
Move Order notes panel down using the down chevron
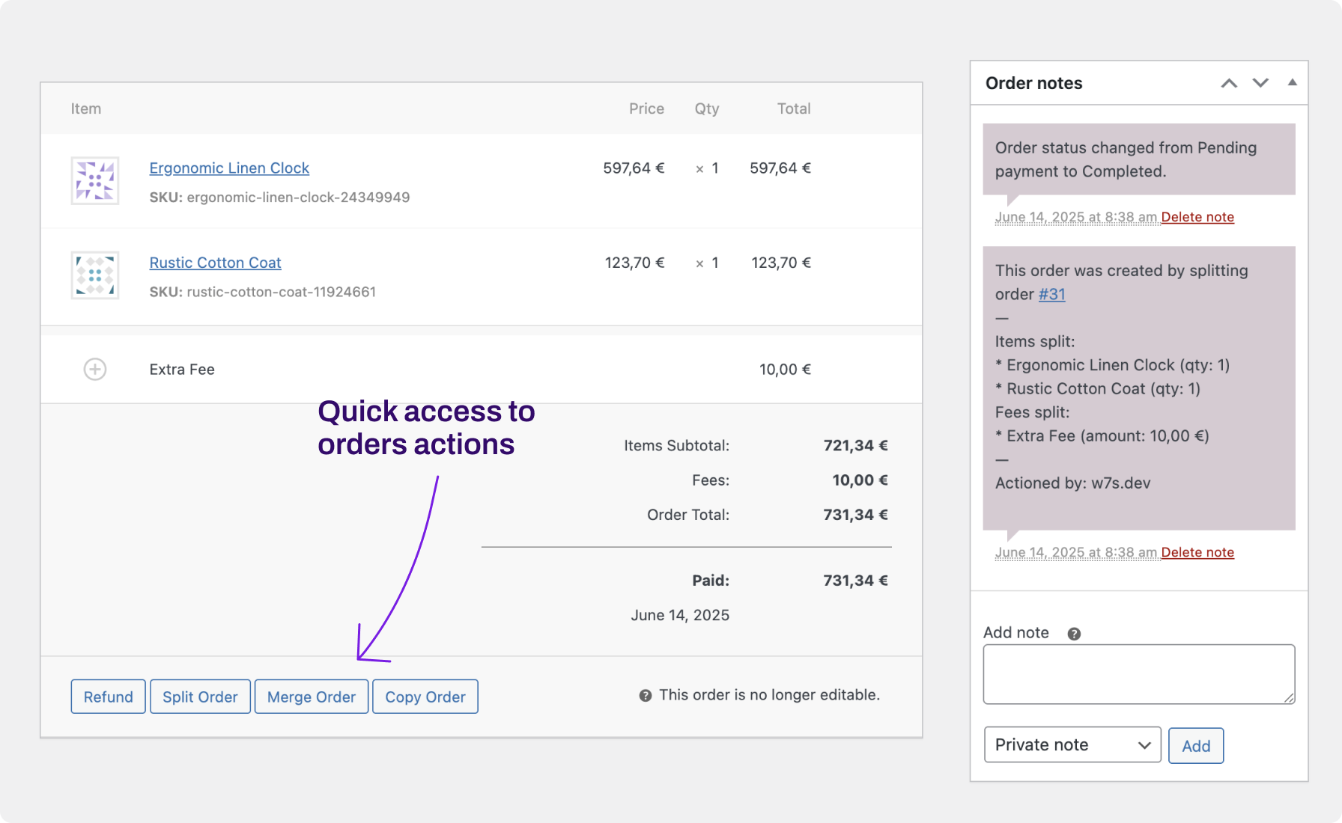[x=1260, y=83]
